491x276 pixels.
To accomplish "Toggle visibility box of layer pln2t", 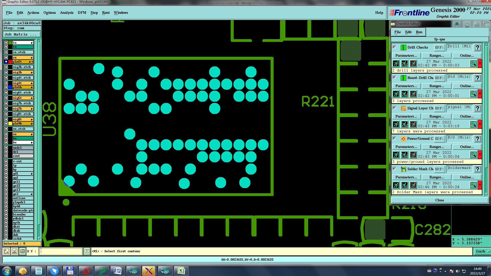I will pyautogui.click(x=6, y=62).
